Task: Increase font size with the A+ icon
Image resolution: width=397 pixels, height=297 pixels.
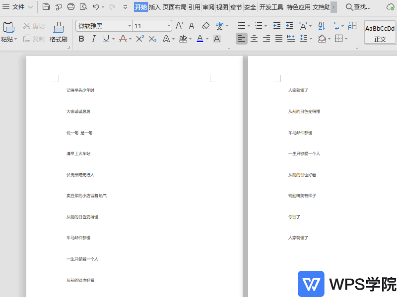Action: 180,26
